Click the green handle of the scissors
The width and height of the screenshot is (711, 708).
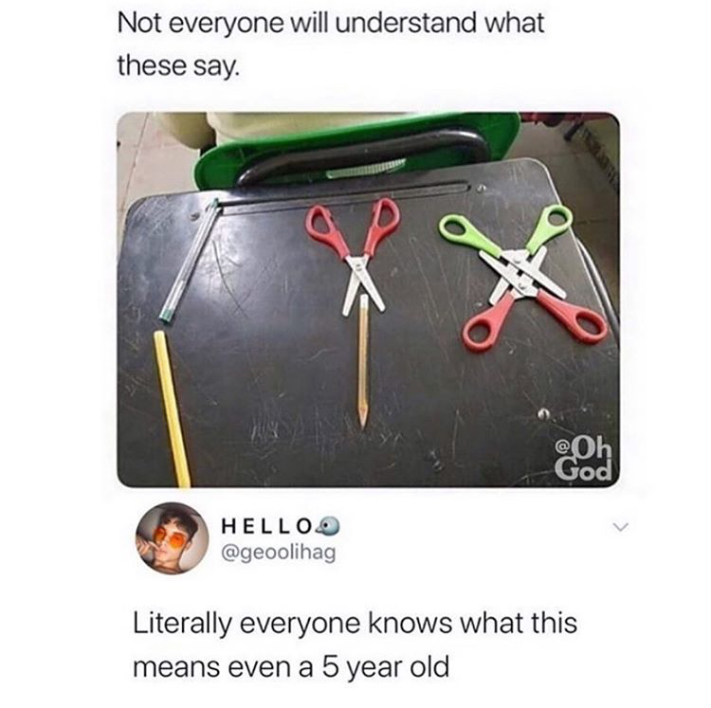coord(550,226)
